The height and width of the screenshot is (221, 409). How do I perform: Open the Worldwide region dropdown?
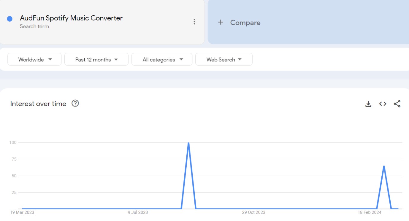34,59
